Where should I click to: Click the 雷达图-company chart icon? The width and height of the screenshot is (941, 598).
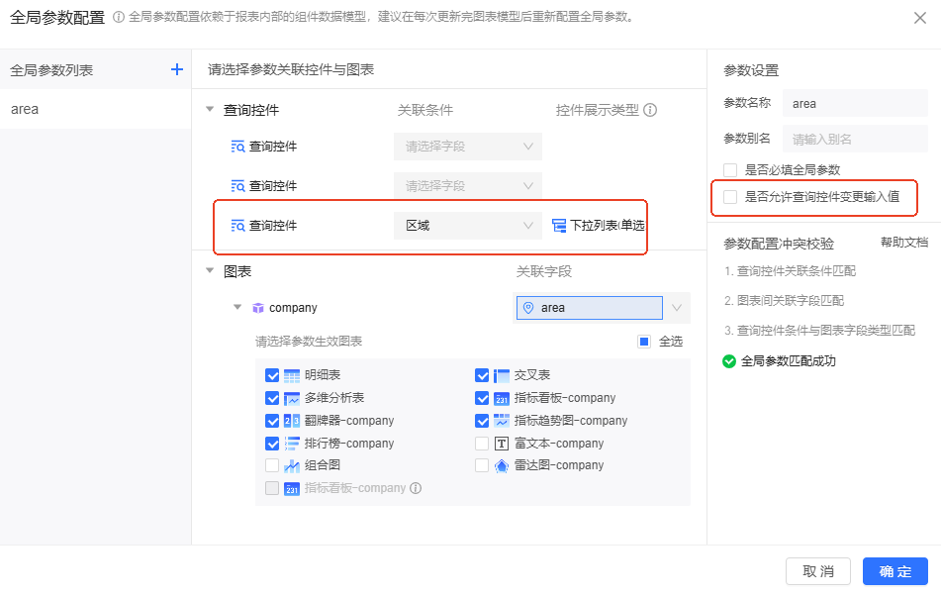(x=502, y=465)
